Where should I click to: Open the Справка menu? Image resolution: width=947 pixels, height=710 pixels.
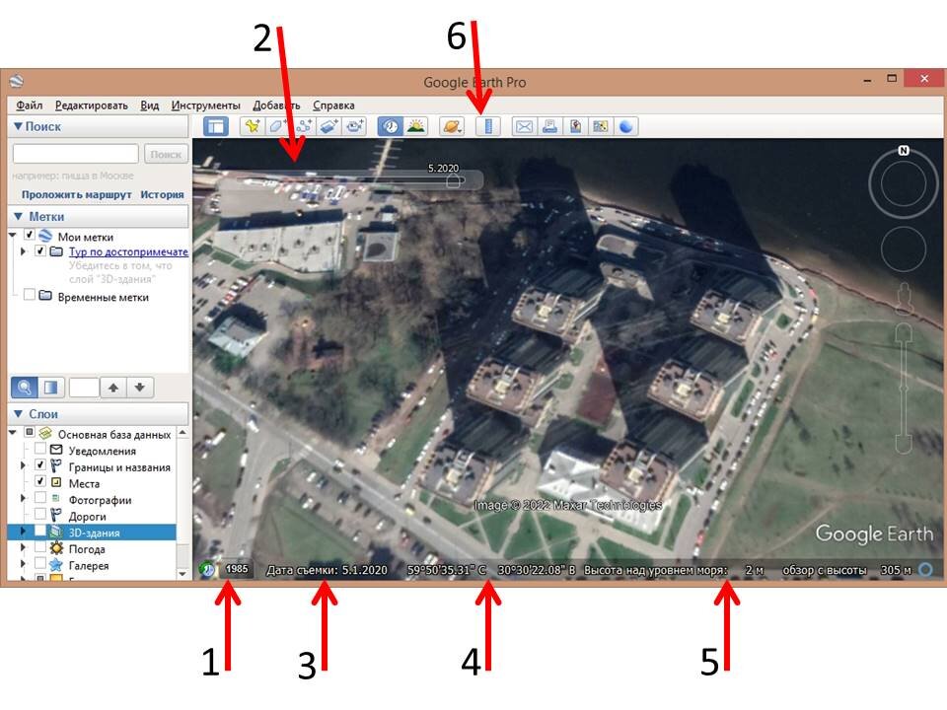[x=333, y=106]
